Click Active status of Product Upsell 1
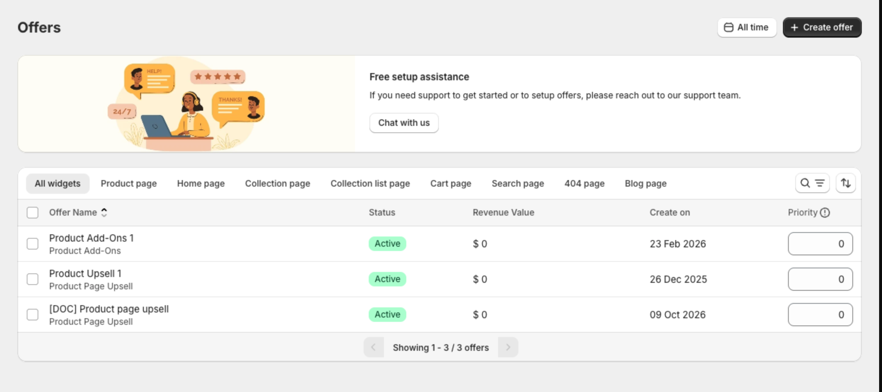 (x=387, y=279)
